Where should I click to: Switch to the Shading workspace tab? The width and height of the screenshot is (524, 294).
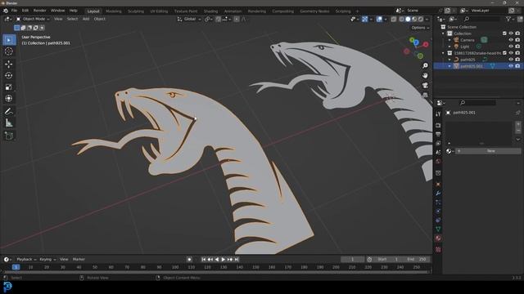[x=210, y=11]
